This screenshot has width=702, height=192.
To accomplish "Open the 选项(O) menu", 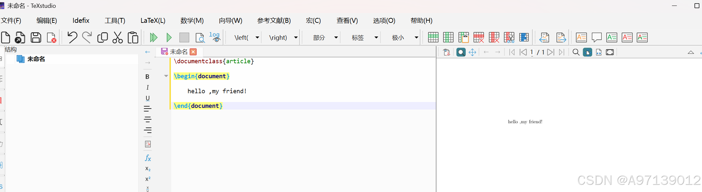I will pos(384,21).
